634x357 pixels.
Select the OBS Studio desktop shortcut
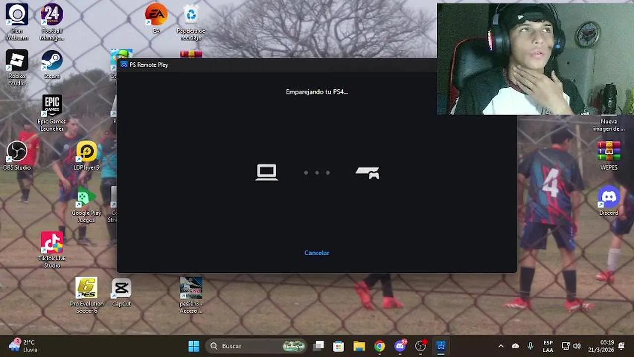click(17, 156)
